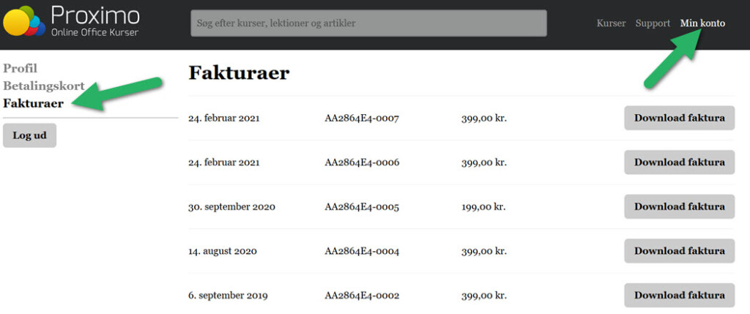Click the date 6. september 2019
The width and height of the screenshot is (750, 314).
click(227, 296)
